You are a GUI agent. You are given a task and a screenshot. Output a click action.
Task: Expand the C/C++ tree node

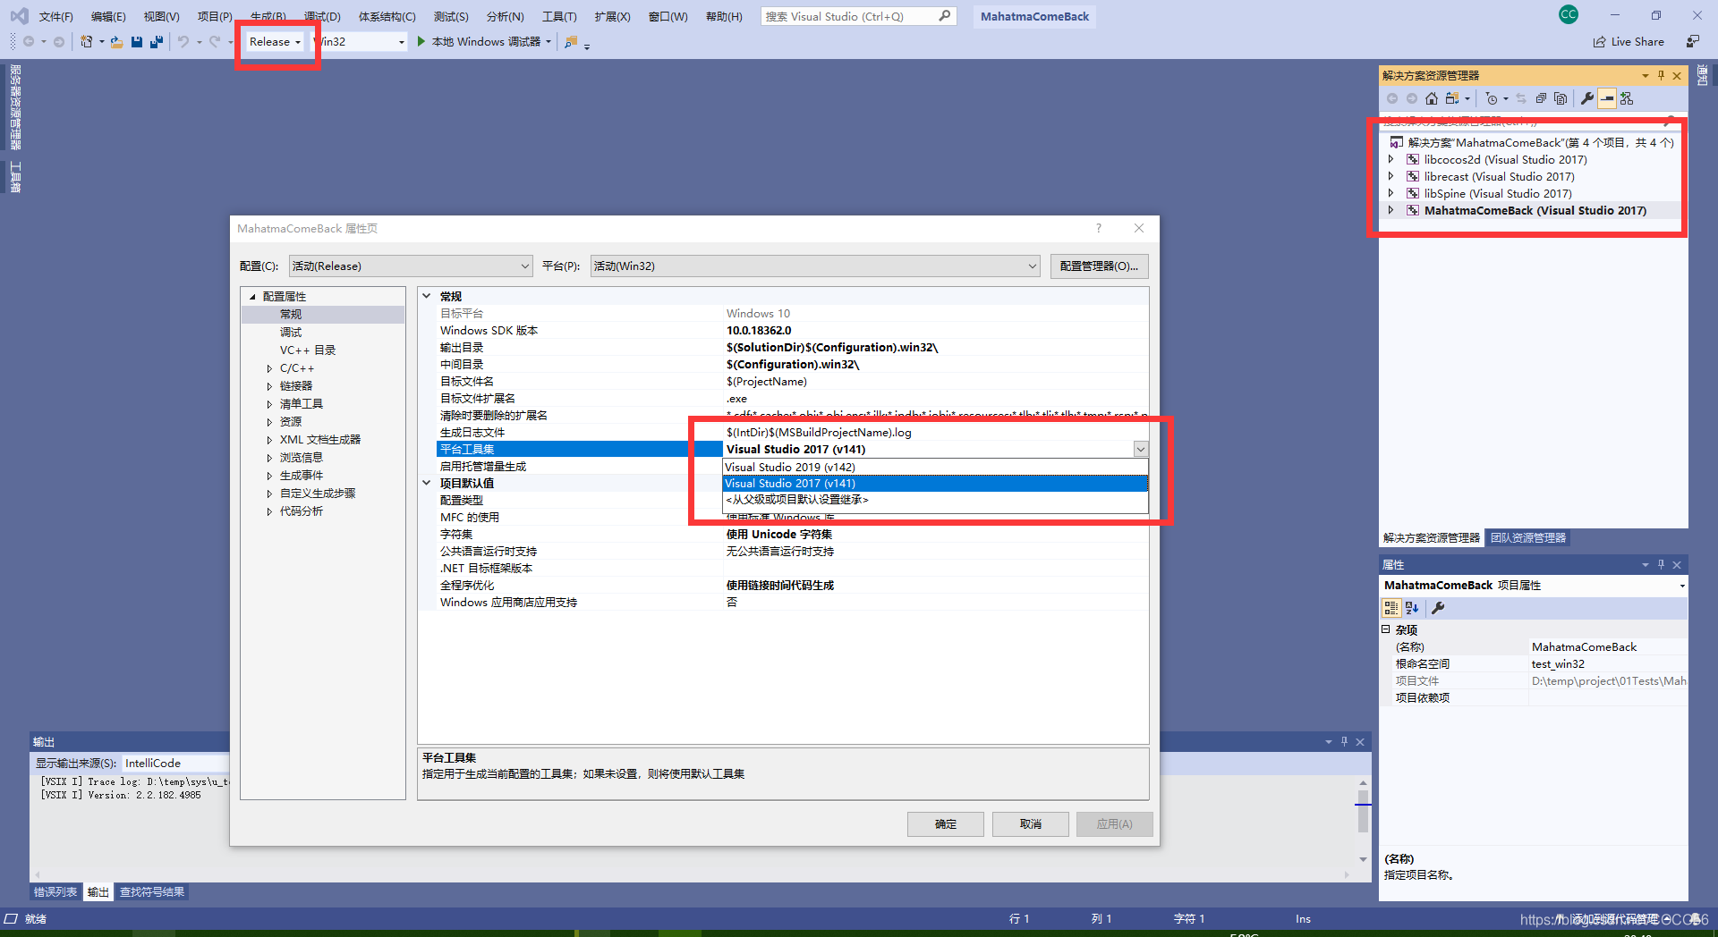(x=269, y=368)
